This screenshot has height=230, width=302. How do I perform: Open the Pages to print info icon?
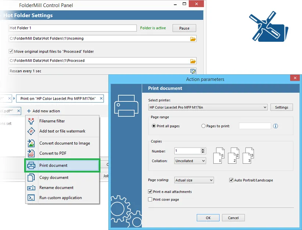click(x=276, y=126)
